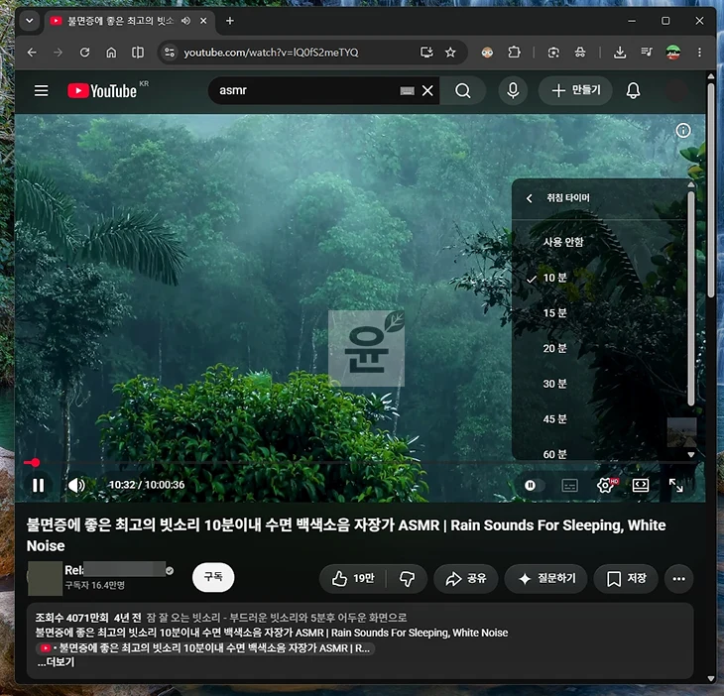Open browser profile avatar

(673, 53)
